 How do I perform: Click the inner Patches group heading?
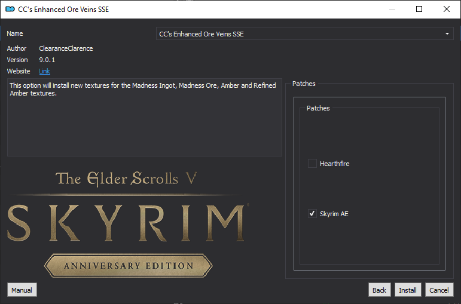tap(318, 108)
